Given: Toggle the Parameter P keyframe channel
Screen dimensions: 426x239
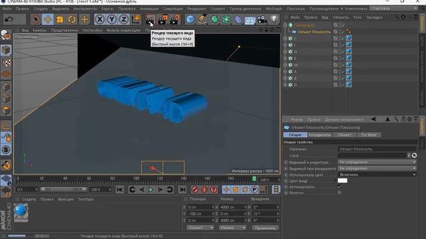Looking at the screenshot, I should click(254, 190).
